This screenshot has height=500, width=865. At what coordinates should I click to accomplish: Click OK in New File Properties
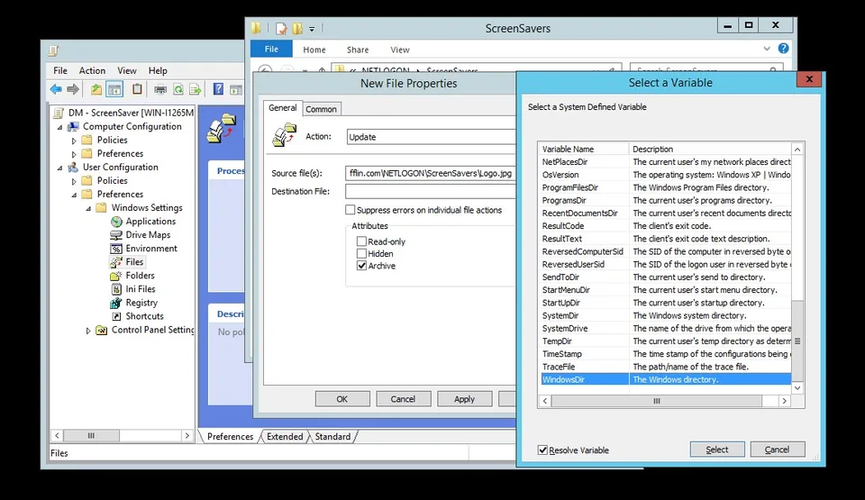tap(342, 399)
